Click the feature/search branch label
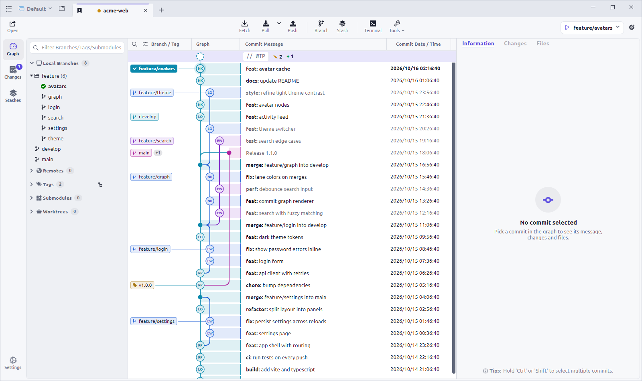This screenshot has width=642, height=381. 152,141
